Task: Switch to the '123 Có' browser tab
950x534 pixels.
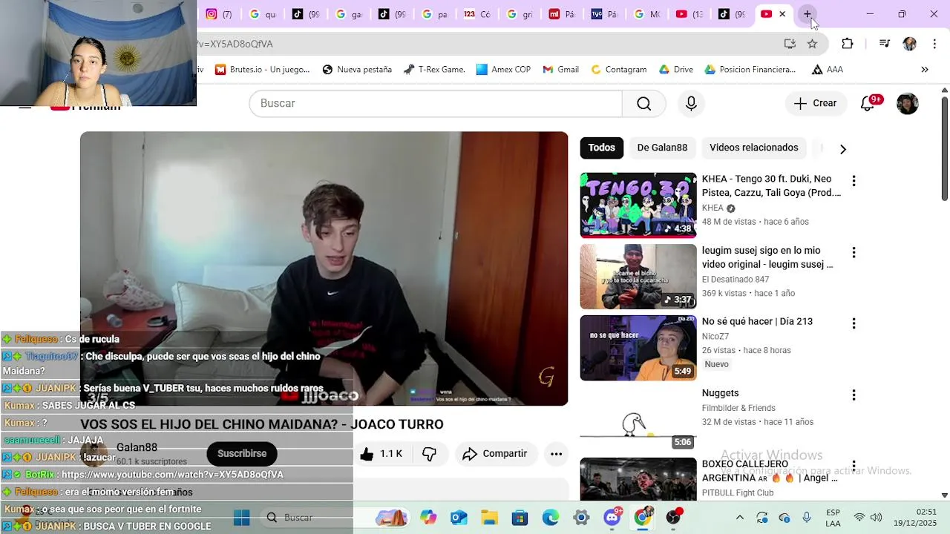Action: pyautogui.click(x=476, y=14)
